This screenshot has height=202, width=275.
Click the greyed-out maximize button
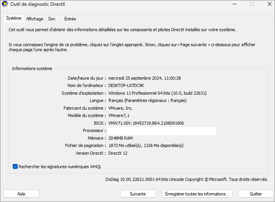(x=252, y=4)
